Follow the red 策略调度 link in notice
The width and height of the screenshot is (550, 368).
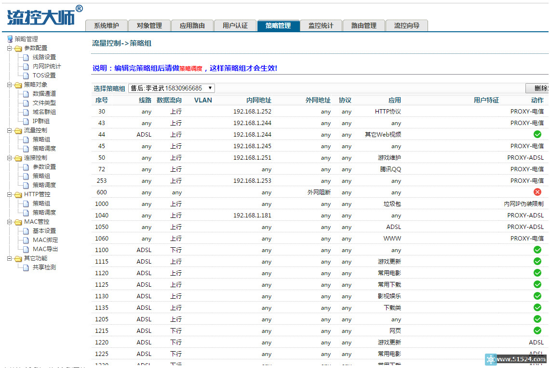click(x=191, y=69)
